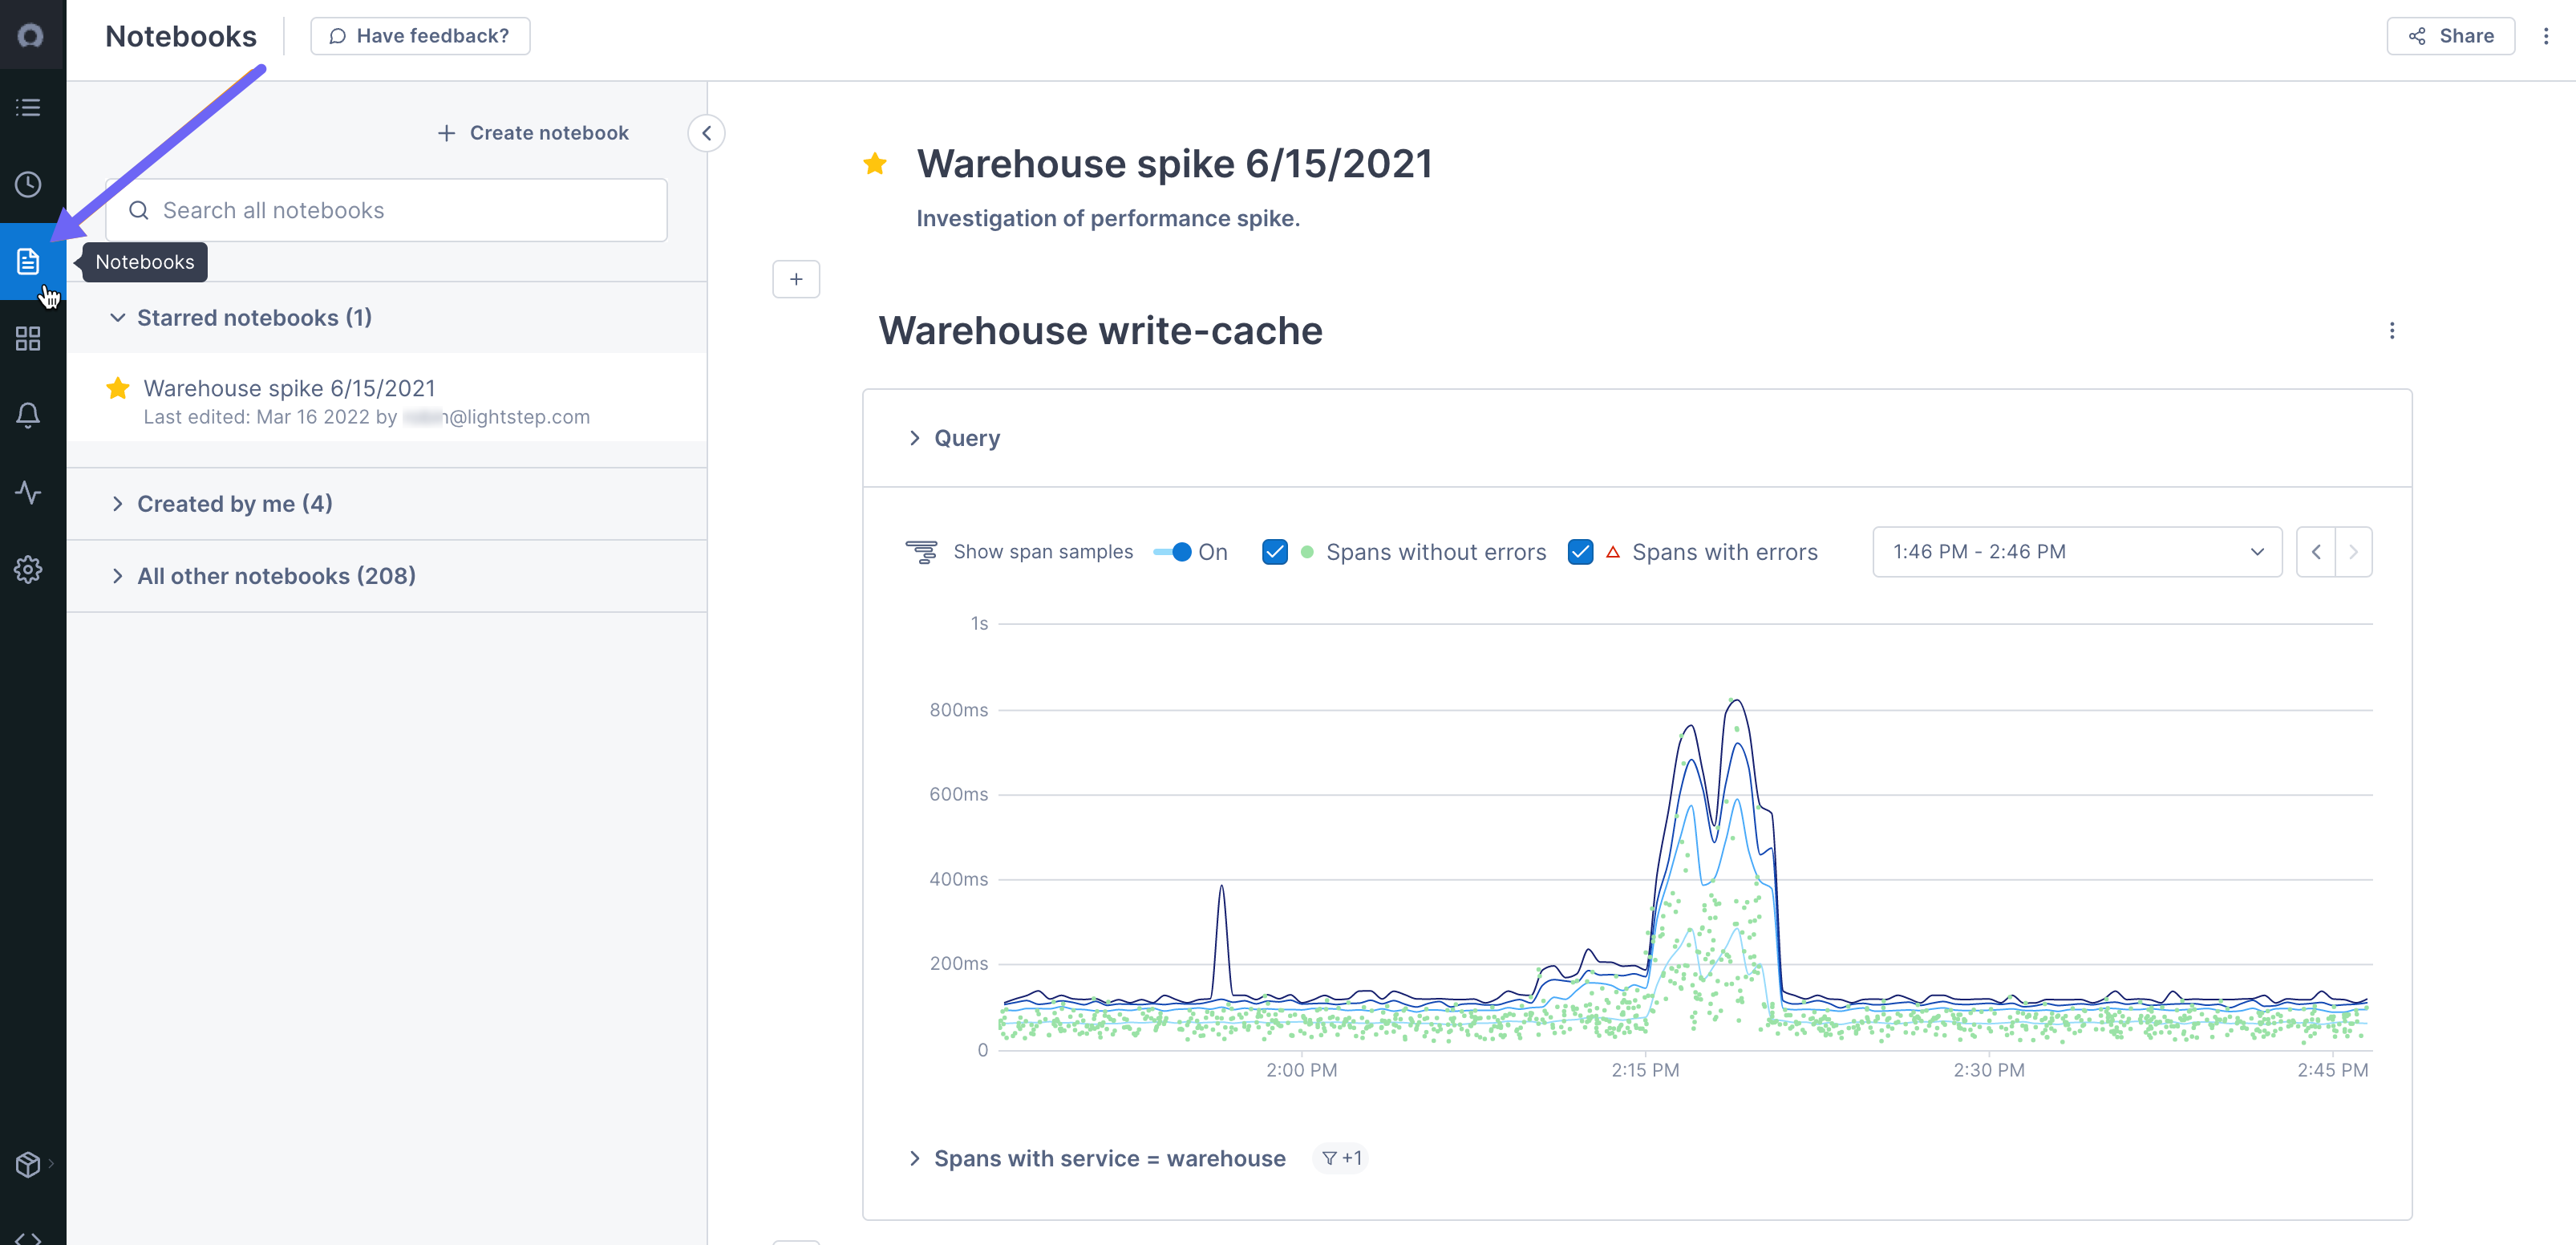This screenshot has height=1245, width=2576.
Task: Open the alerts bell sidebar icon
Action: point(28,415)
